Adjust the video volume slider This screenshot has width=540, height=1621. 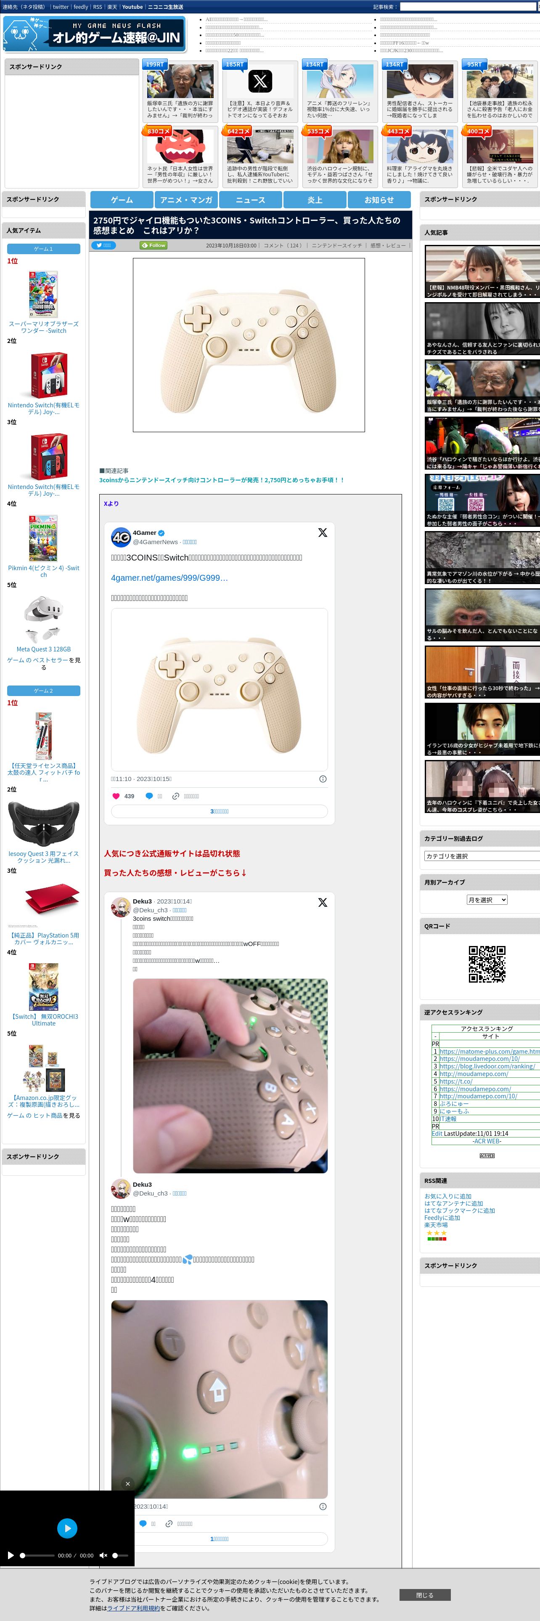click(120, 1555)
